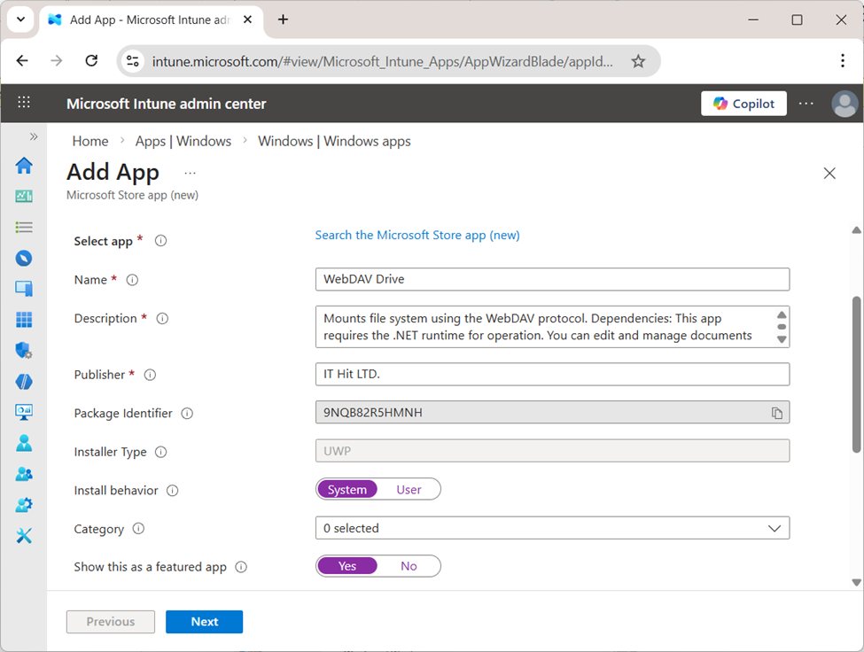The width and height of the screenshot is (864, 652).
Task: Open the ellipsis menu next to Add App title
Action: pos(189,174)
